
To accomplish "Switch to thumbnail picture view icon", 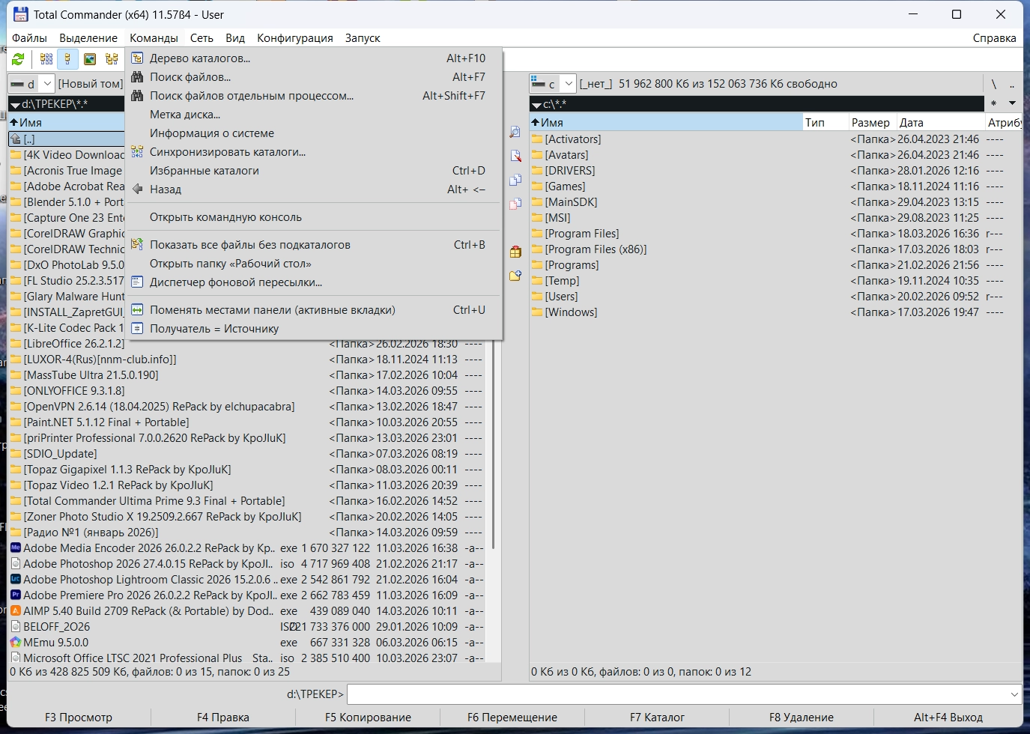I will (x=90, y=59).
